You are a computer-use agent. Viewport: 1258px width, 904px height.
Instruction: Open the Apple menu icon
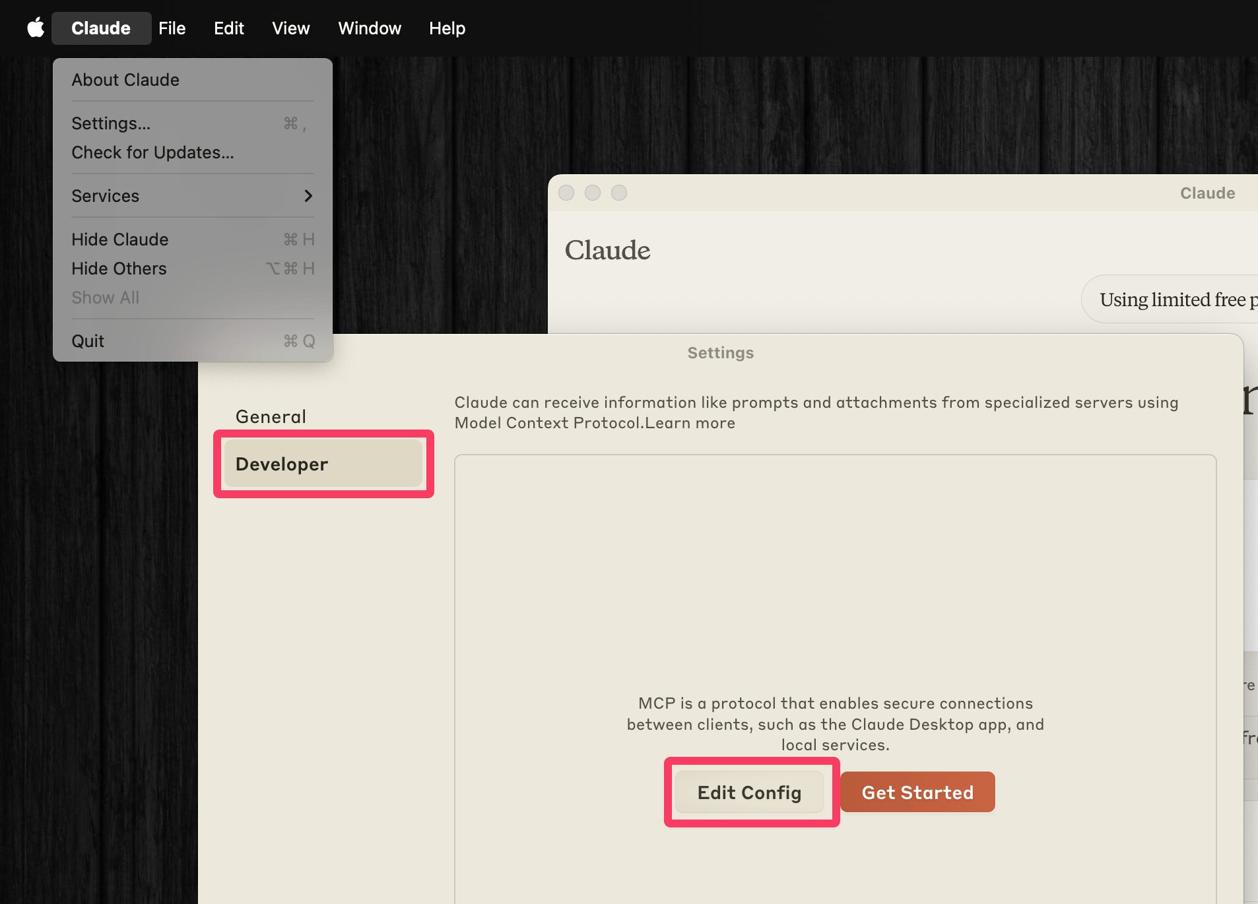pyautogui.click(x=36, y=28)
